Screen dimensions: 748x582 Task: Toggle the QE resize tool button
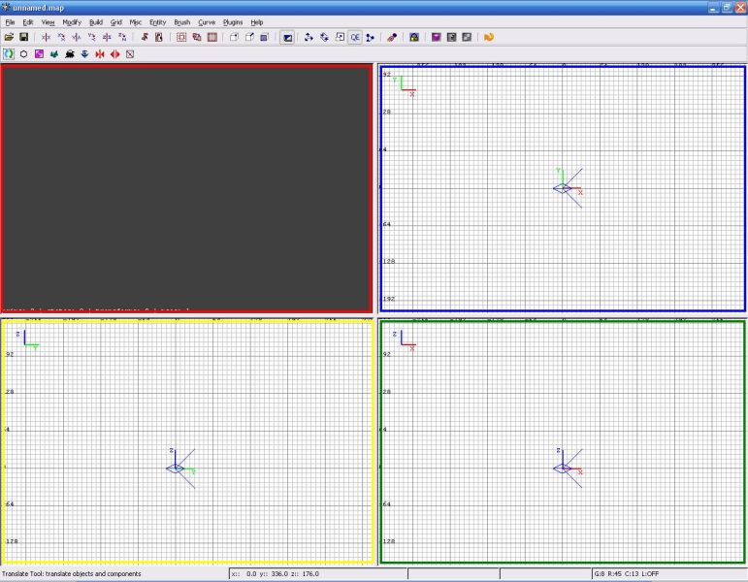[355, 37]
